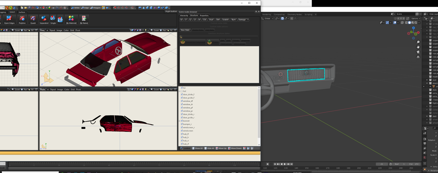The height and width of the screenshot is (173, 438).
Task: Select the Open Edges tool
Action: [x=9, y=20]
